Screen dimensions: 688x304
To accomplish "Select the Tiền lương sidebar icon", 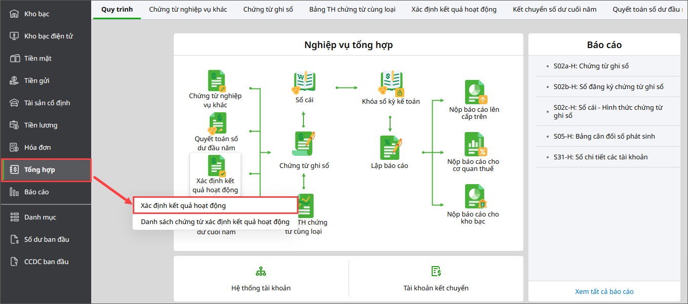I will (x=14, y=125).
